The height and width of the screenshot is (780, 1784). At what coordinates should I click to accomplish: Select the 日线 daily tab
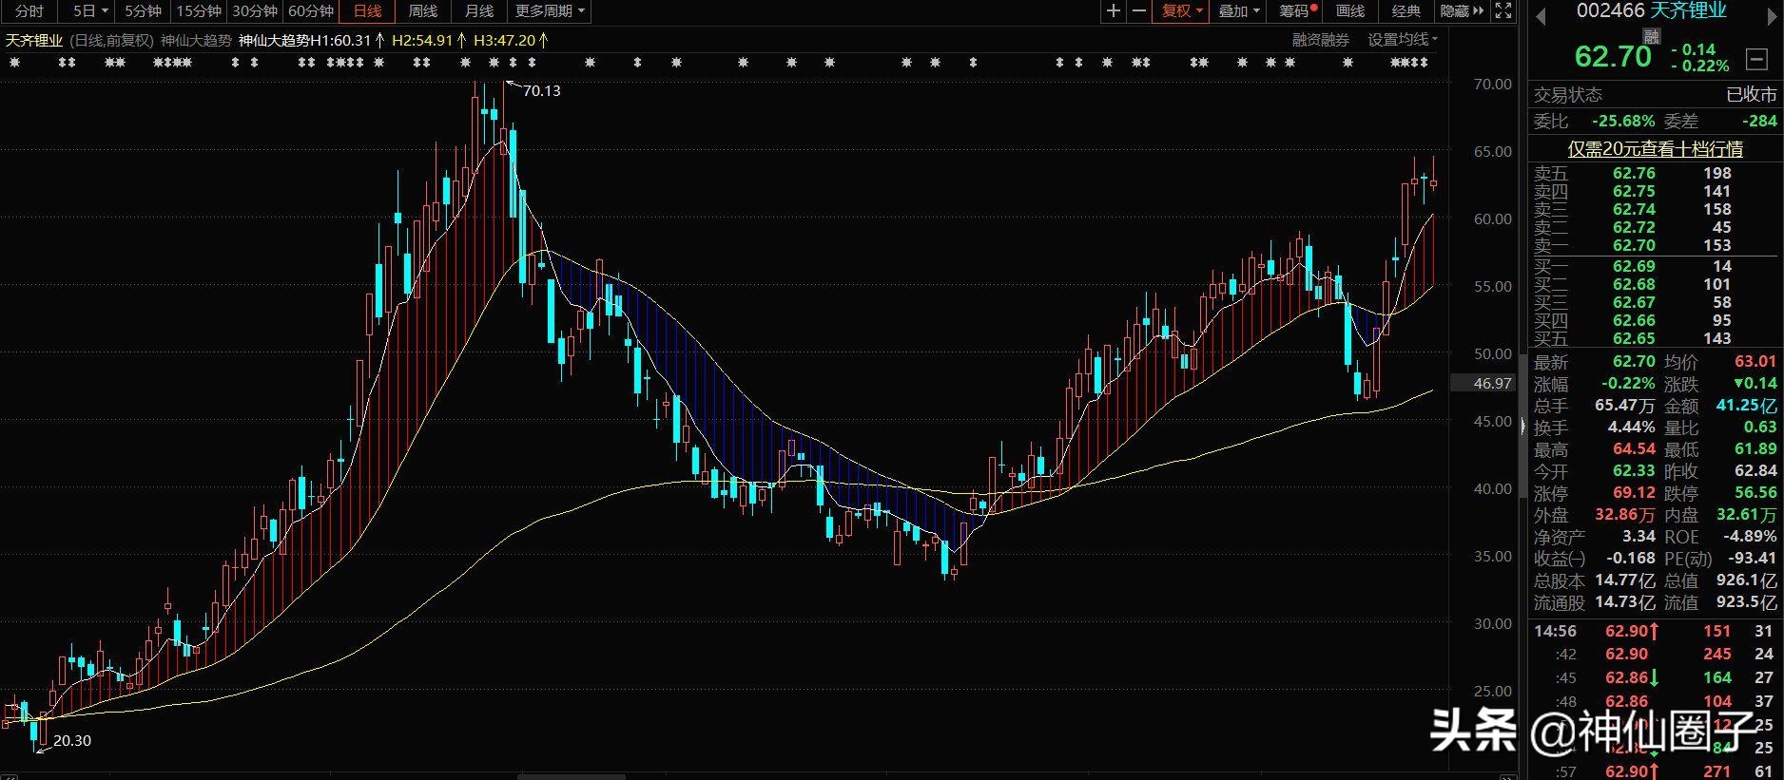[367, 11]
